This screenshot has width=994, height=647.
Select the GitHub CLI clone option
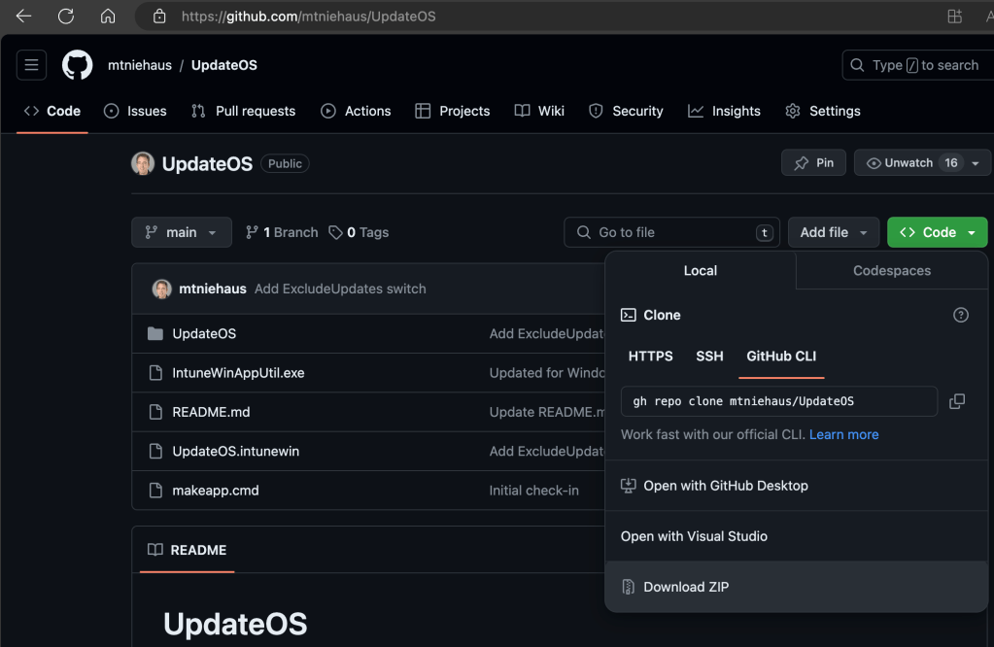pyautogui.click(x=781, y=357)
